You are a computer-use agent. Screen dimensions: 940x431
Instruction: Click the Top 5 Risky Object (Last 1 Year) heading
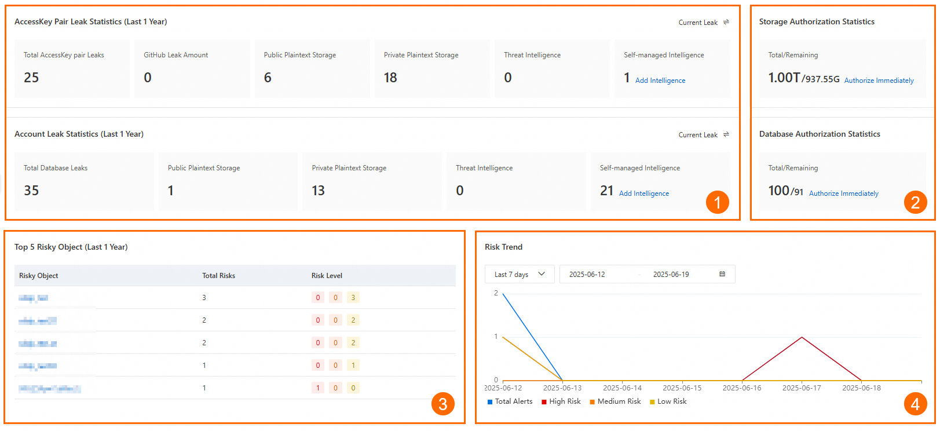[71, 247]
